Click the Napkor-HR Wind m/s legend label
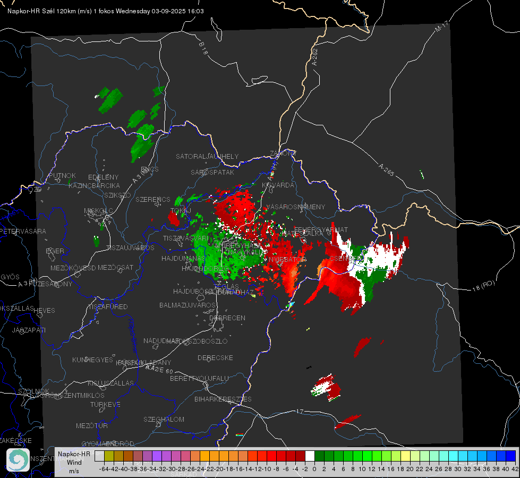The height and width of the screenshot is (478, 520). pyautogui.click(x=74, y=462)
